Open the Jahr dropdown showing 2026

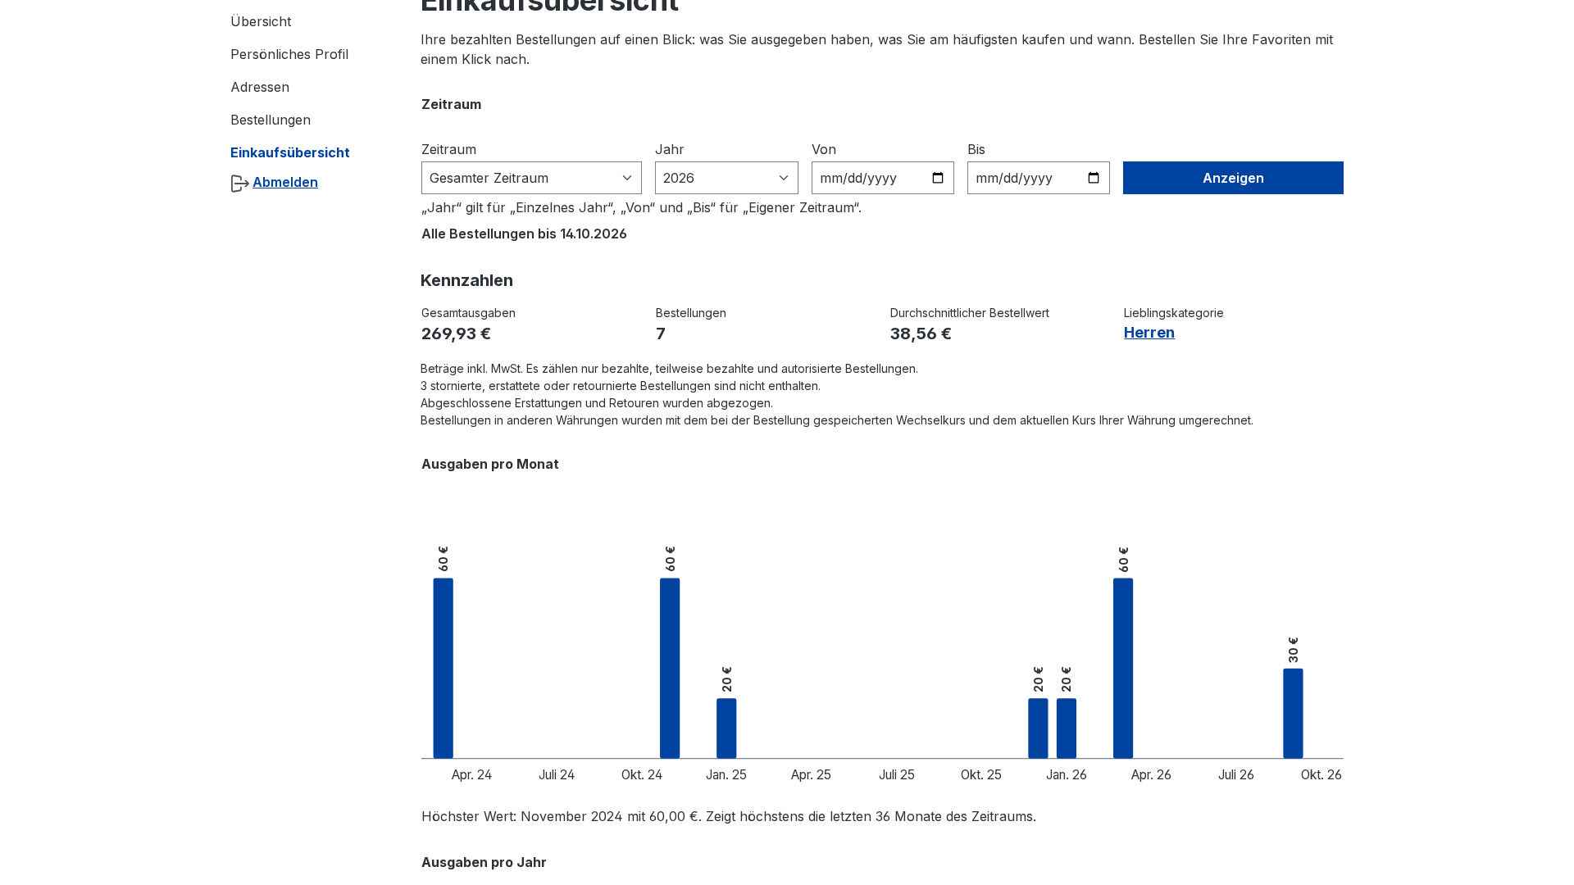[x=726, y=178]
